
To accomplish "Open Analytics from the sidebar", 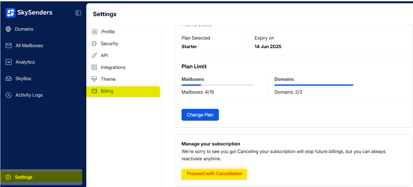I will click(25, 62).
